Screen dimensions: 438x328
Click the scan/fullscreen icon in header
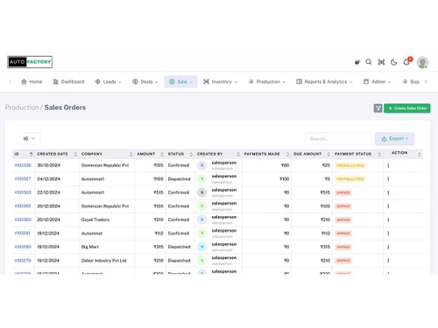[381, 62]
